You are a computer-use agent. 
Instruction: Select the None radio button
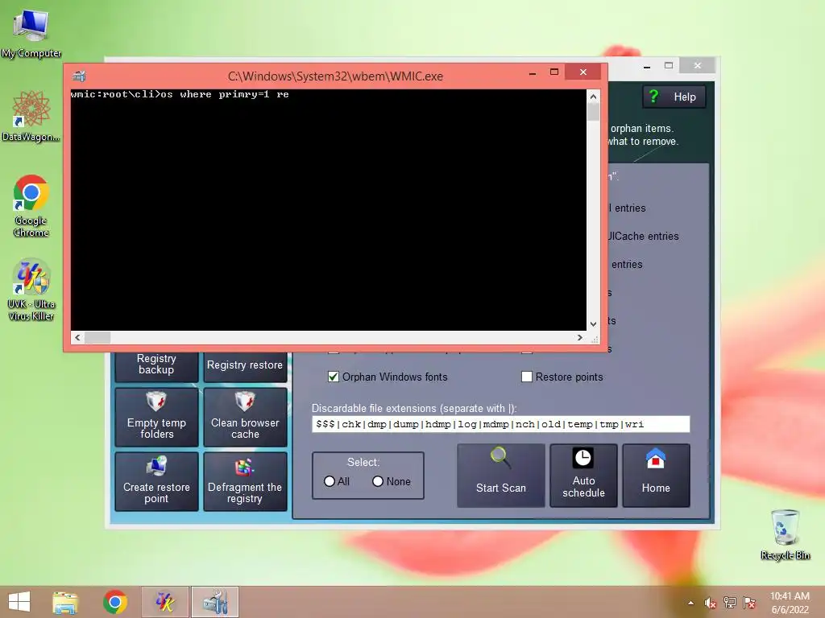click(x=378, y=481)
